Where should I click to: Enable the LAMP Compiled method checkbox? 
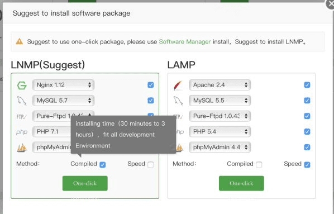(259, 164)
